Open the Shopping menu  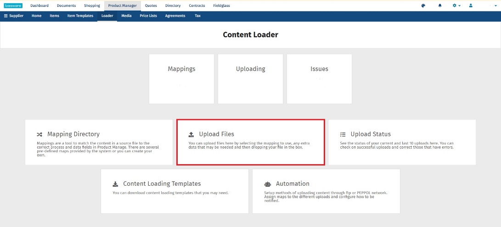(92, 6)
